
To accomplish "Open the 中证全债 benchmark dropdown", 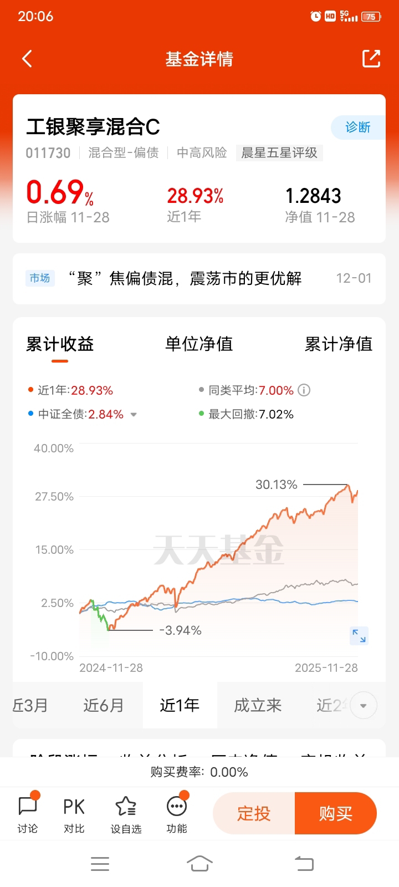I will click(134, 415).
